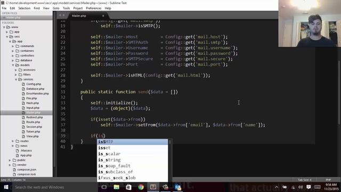
Task: Open composer.lock in sidebar
Action: click(x=27, y=174)
